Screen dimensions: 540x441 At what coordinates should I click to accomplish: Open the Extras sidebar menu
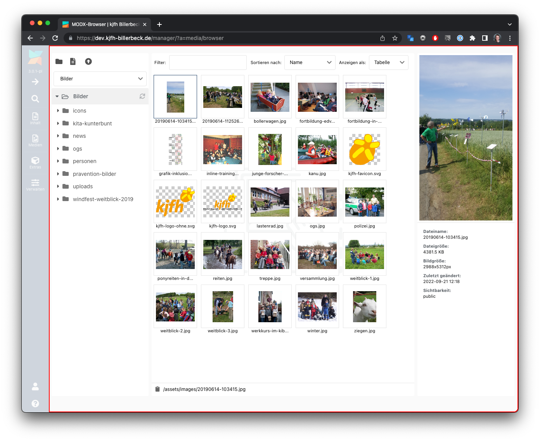(x=35, y=162)
